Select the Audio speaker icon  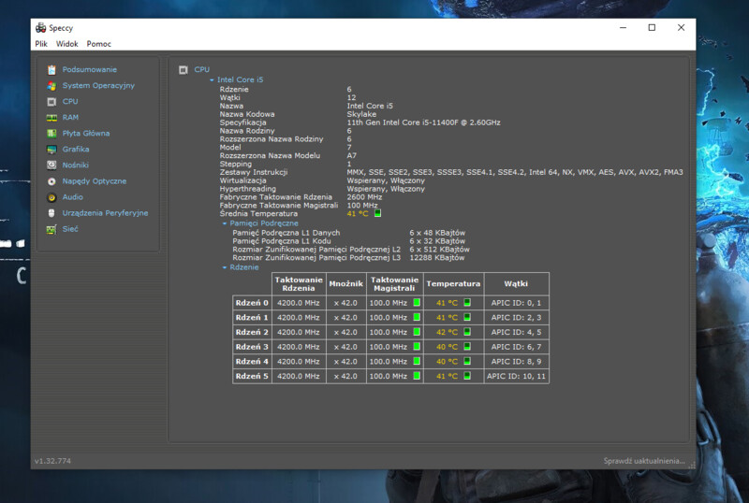tap(52, 197)
